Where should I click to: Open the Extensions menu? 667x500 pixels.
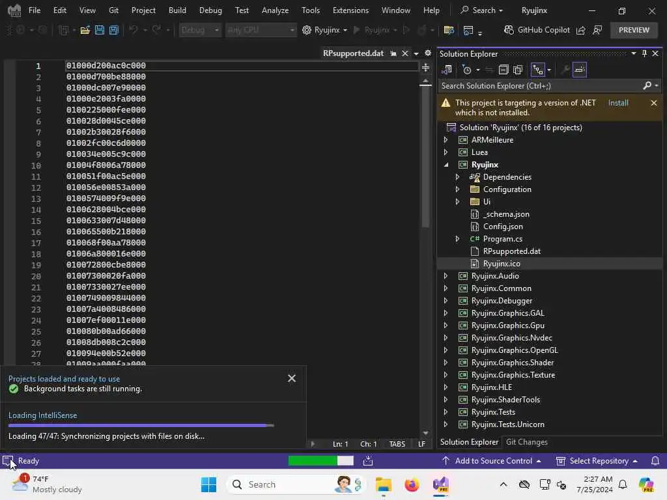coord(350,10)
